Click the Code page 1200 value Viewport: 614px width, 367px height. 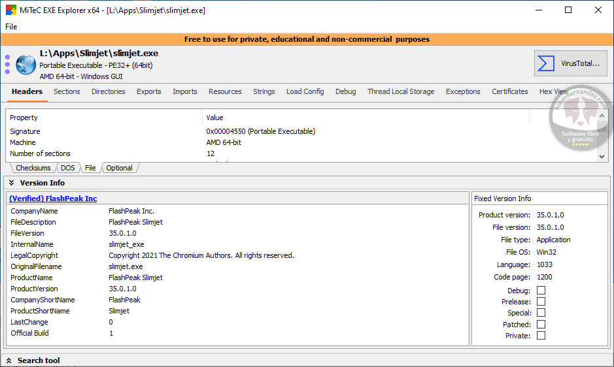pos(544,277)
